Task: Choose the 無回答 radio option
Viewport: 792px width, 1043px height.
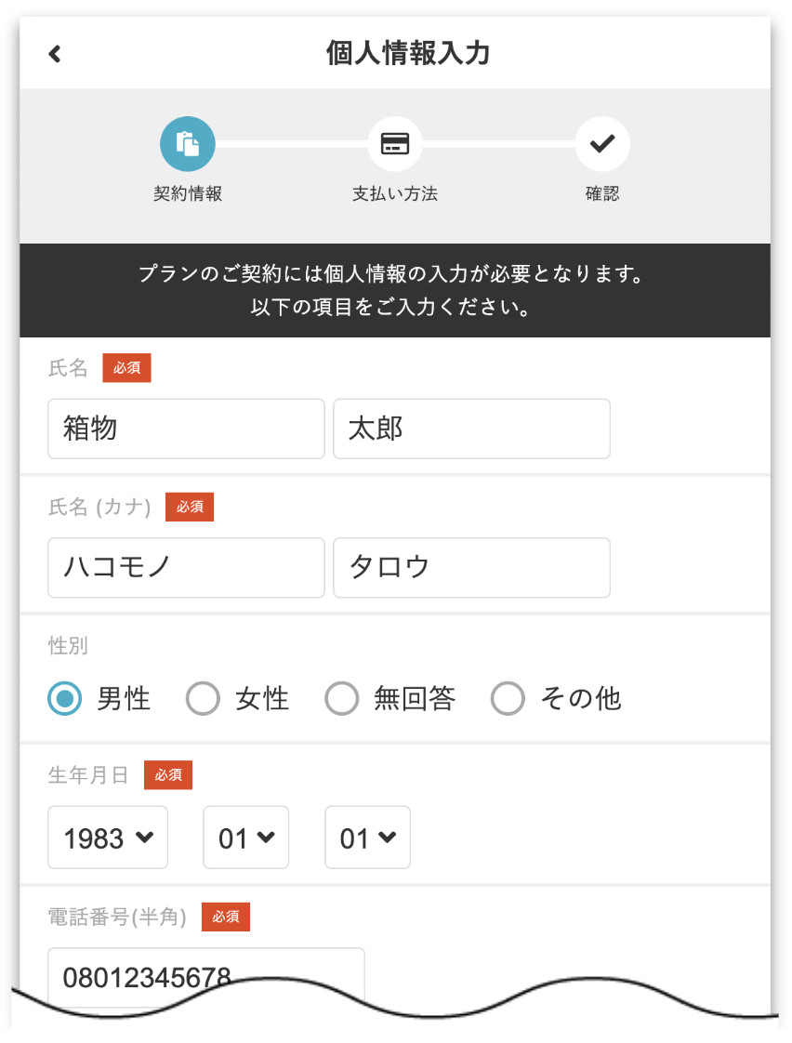Action: [342, 698]
